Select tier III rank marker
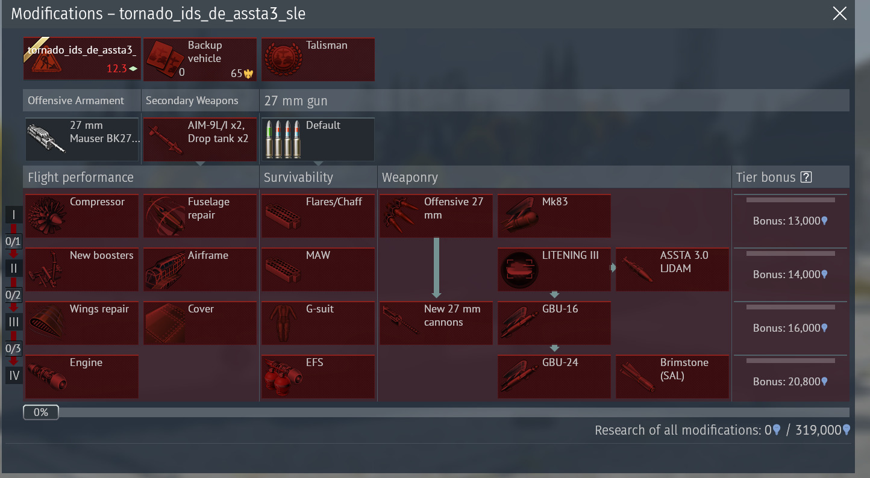This screenshot has width=870, height=478. [14, 322]
